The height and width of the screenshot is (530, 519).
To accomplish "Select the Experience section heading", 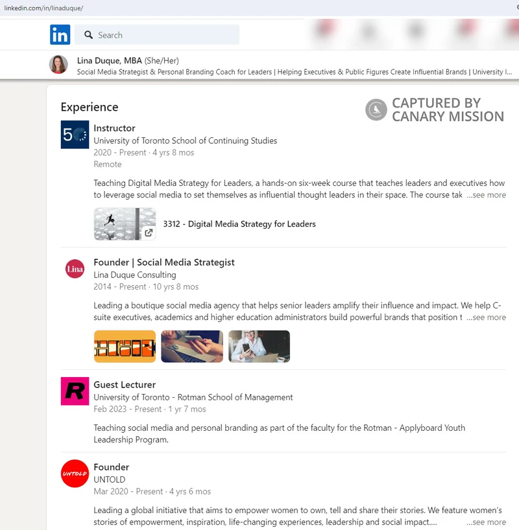I will pos(90,107).
